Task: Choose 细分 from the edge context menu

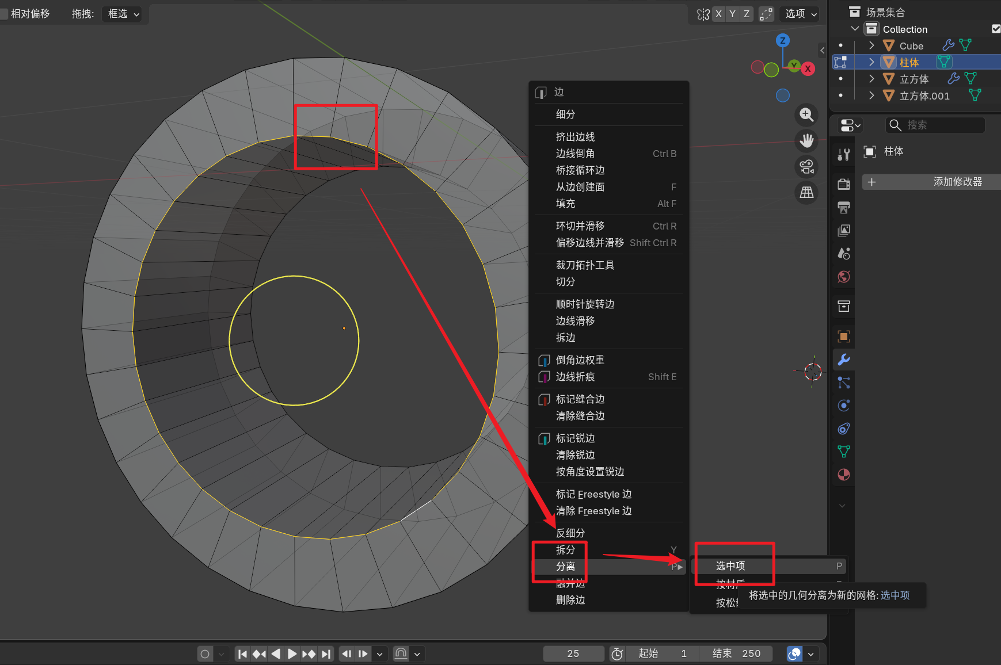Action: click(566, 114)
